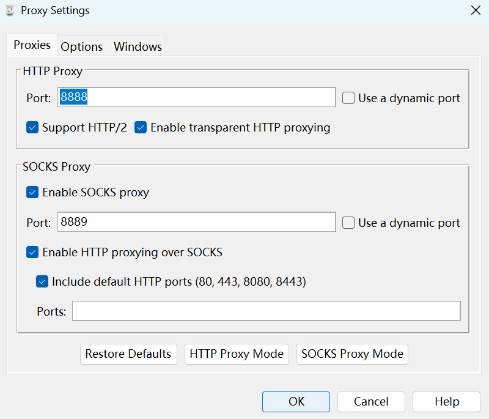The image size is (489, 419).
Task: Toggle the Support HTTP/2 checkbox
Action: pyautogui.click(x=32, y=128)
